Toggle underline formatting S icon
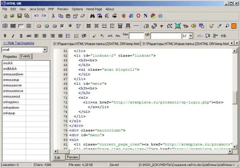The height and width of the screenshot is (168, 240). point(21,36)
